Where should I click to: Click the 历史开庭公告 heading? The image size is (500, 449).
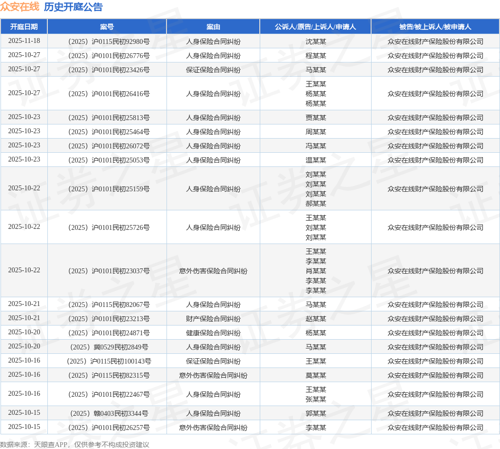click(73, 7)
